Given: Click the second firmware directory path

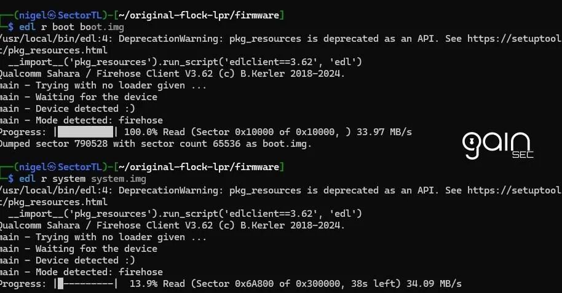Looking at the screenshot, I should tap(199, 167).
